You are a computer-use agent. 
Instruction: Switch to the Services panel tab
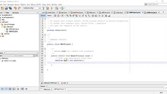[x=16, y=13]
